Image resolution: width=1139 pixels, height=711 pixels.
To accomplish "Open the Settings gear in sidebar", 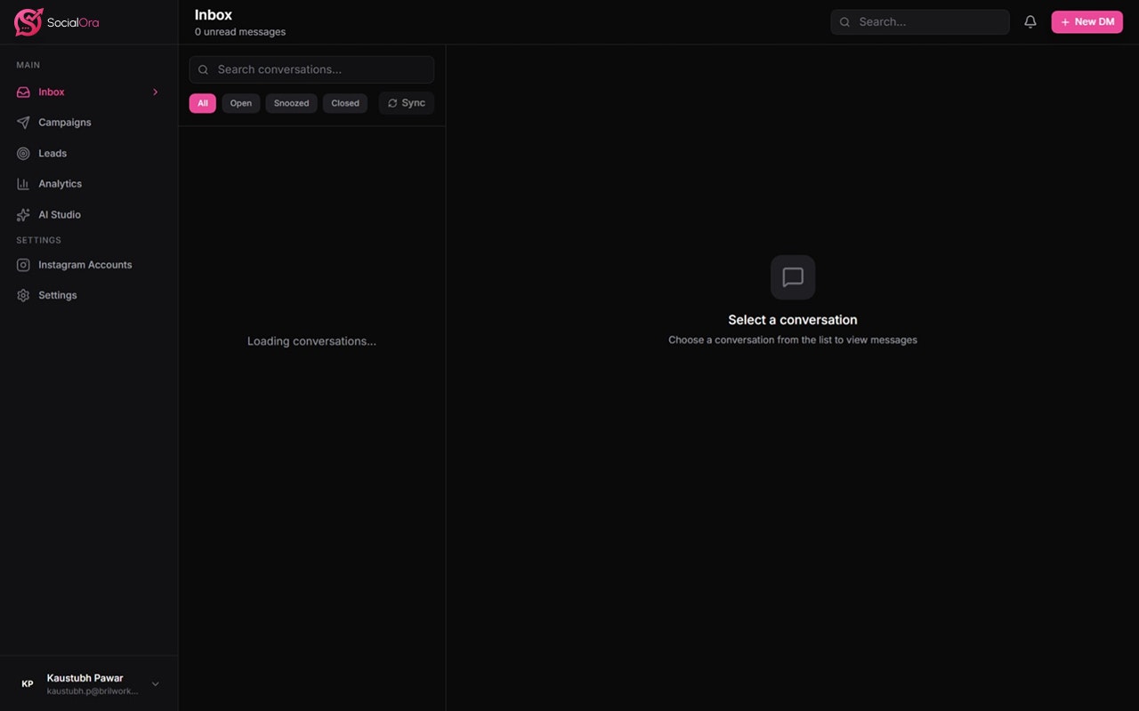I will 23,294.
